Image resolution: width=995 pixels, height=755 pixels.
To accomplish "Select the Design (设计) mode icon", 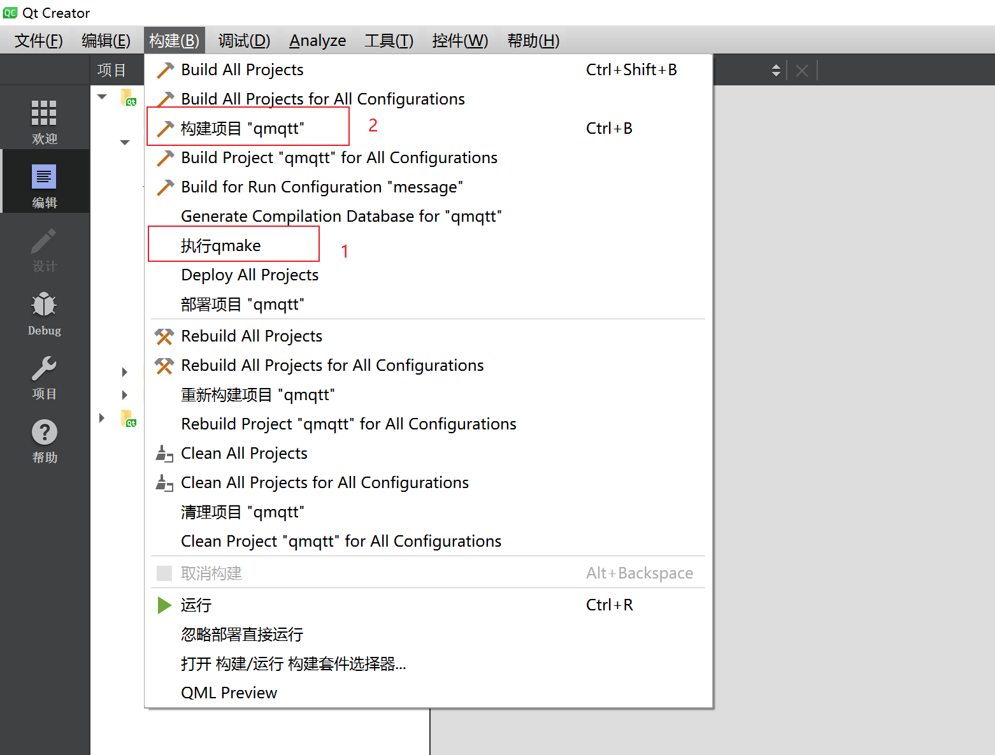I will [44, 248].
